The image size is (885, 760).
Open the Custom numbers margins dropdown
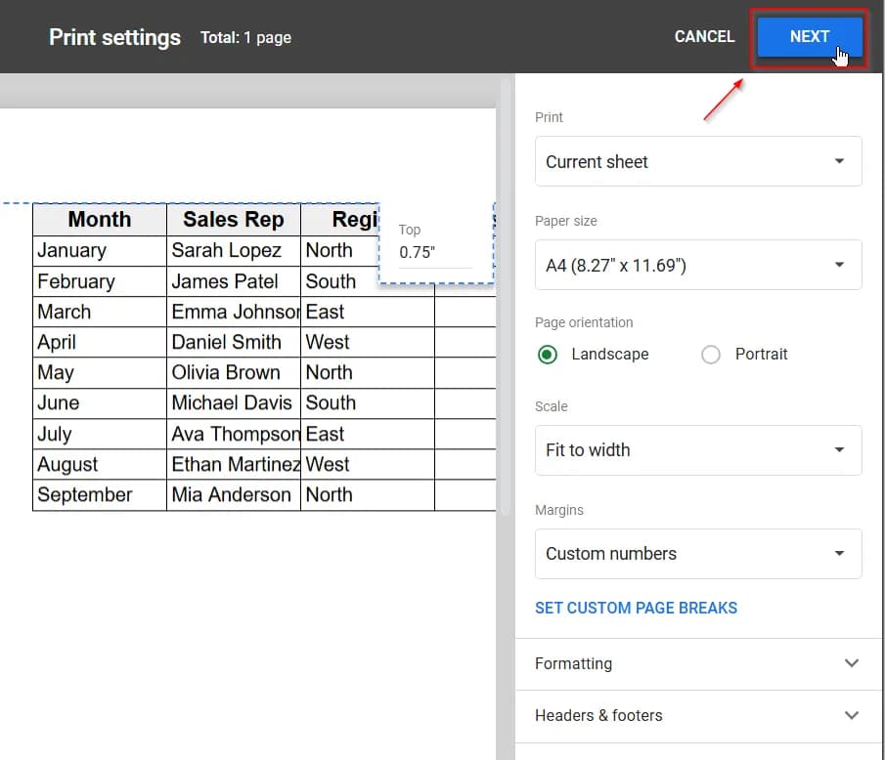click(x=698, y=554)
